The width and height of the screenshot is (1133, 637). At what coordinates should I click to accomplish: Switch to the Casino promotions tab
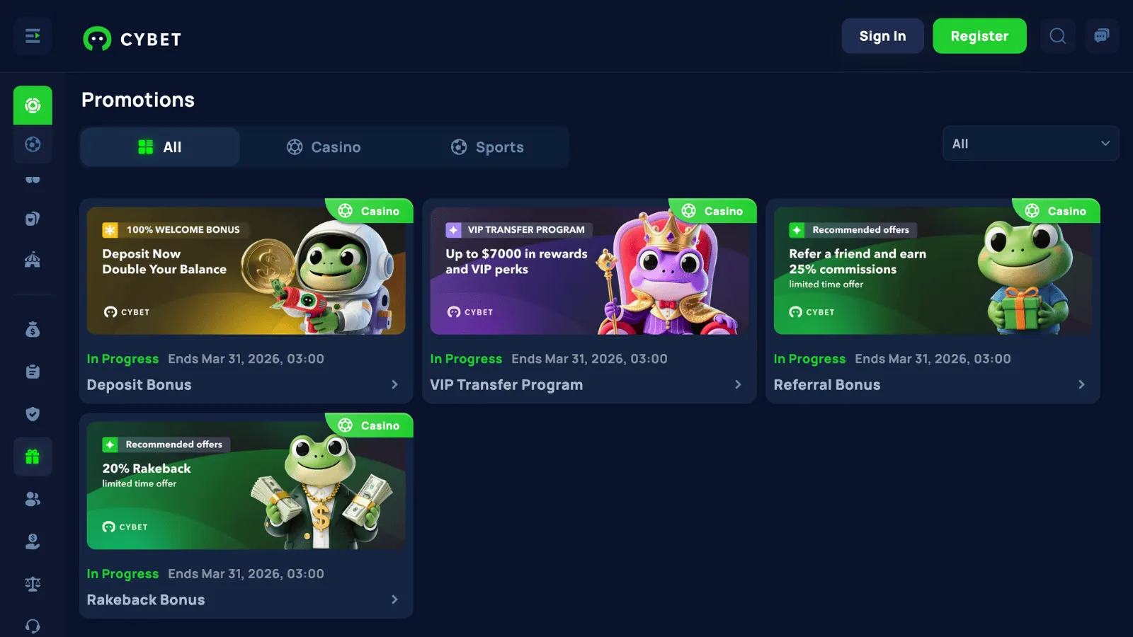324,147
